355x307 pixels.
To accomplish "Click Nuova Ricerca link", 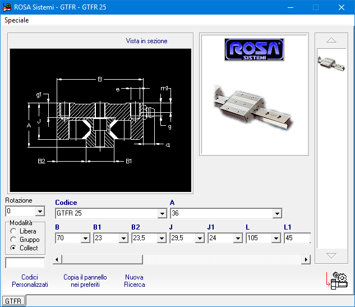I will [134, 281].
